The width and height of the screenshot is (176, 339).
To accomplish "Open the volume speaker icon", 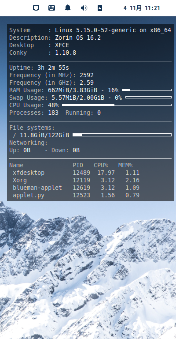I will tap(84, 8).
